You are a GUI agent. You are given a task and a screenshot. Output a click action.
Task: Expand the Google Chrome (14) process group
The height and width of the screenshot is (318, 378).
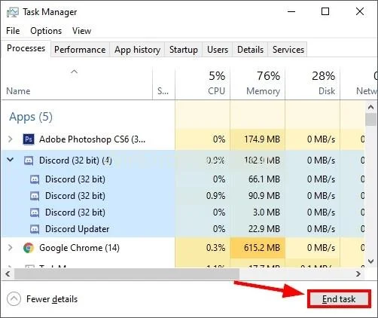click(x=10, y=248)
